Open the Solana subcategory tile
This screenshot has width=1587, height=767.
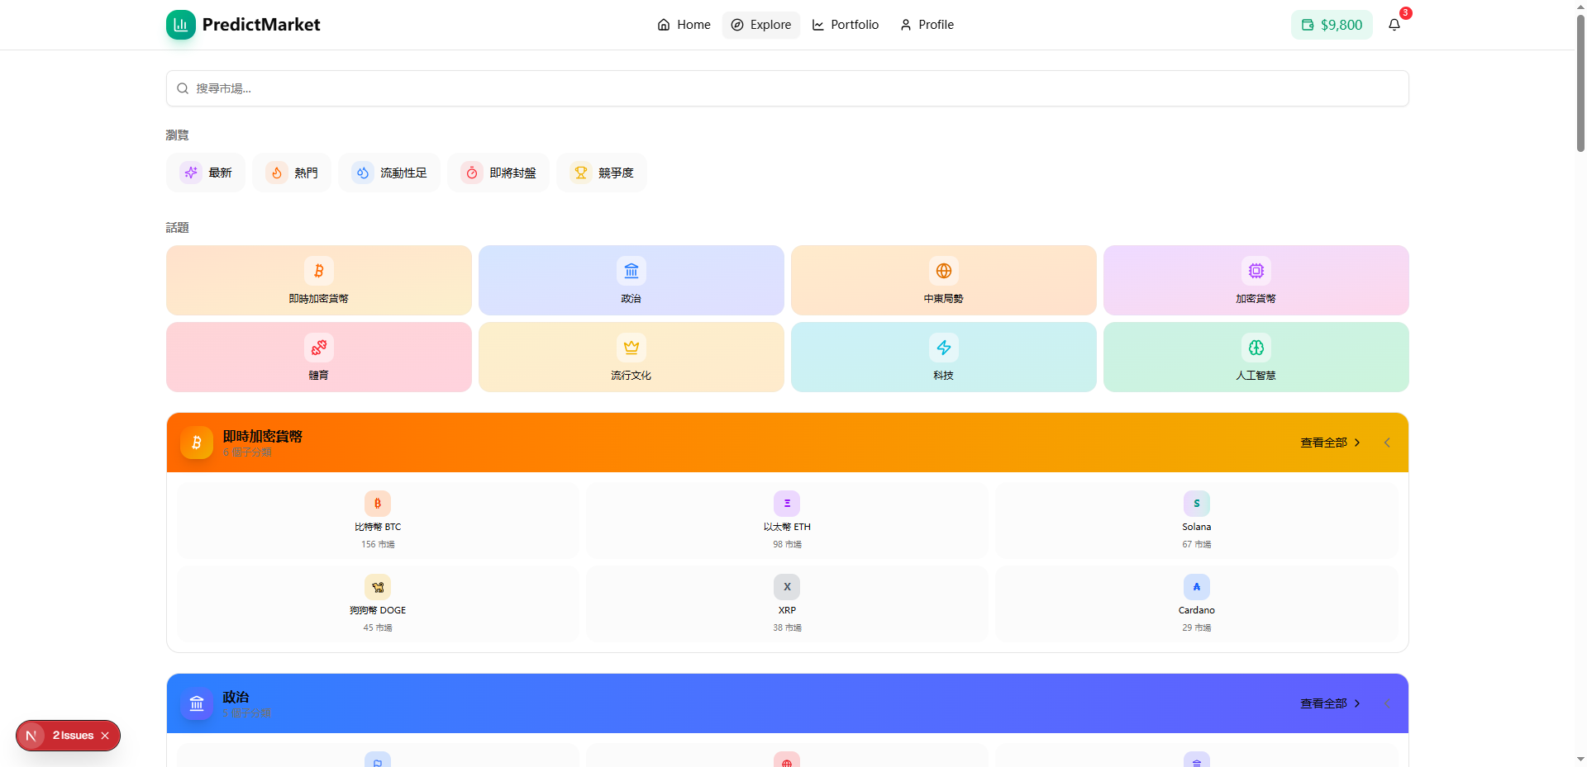click(x=1196, y=521)
